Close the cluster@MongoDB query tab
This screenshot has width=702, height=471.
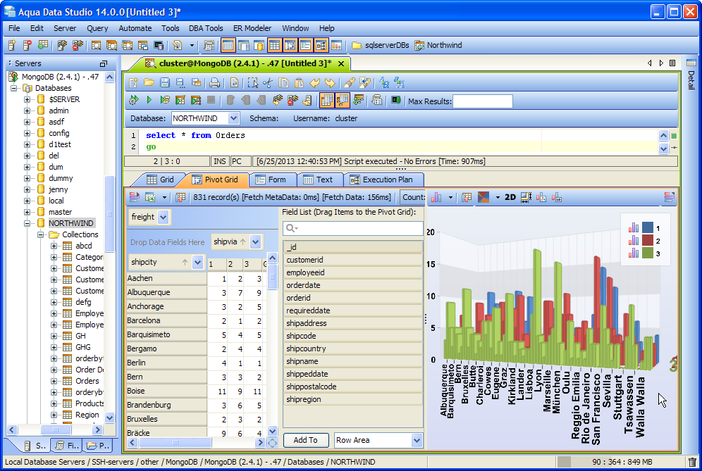[341, 63]
